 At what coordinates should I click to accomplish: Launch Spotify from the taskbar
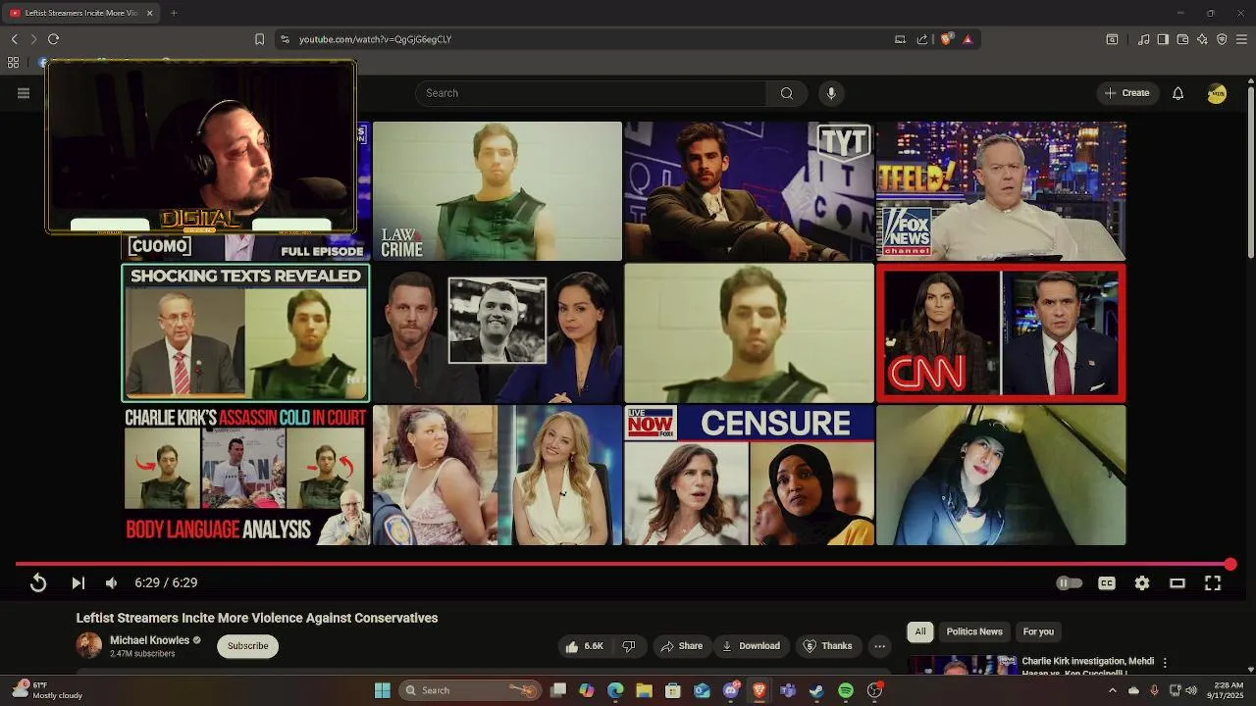(846, 690)
